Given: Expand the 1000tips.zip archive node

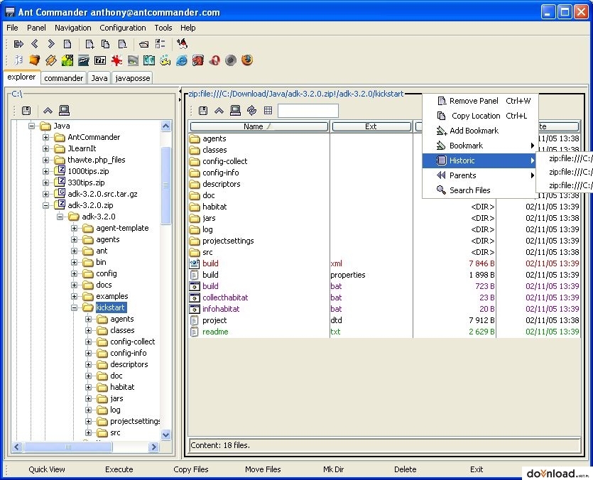Looking at the screenshot, I should [45, 171].
